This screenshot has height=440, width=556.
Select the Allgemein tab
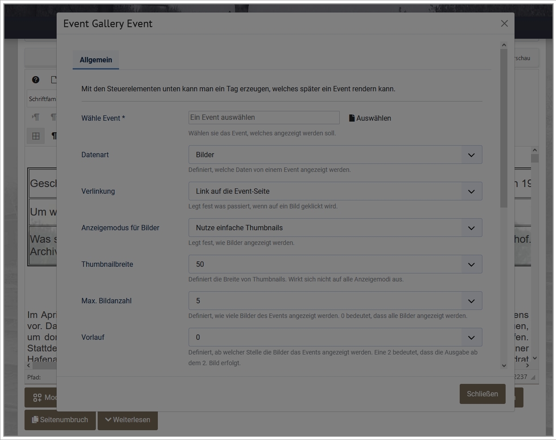pos(96,60)
